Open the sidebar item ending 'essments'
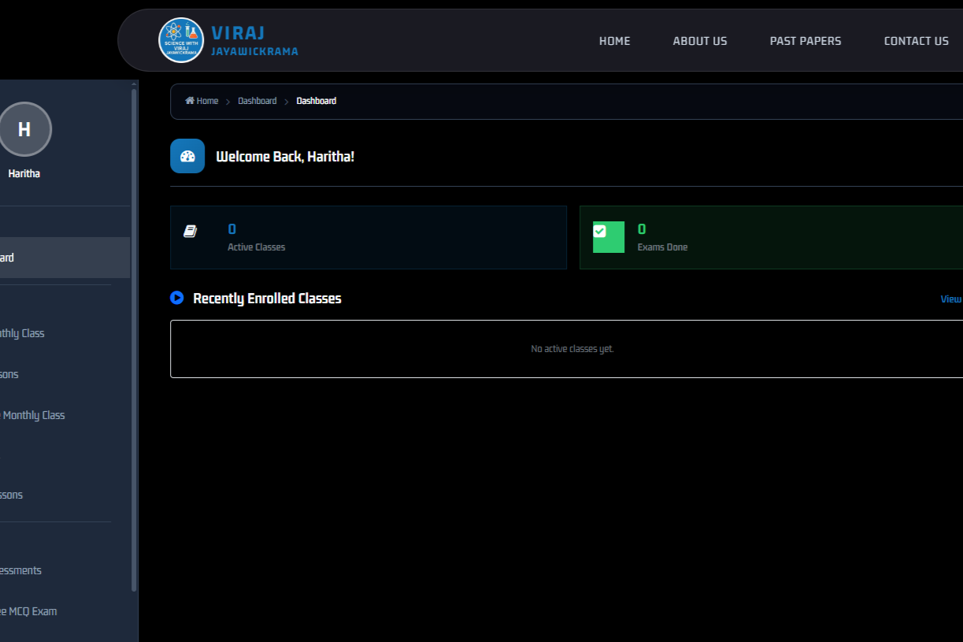963x642 pixels. (20, 570)
